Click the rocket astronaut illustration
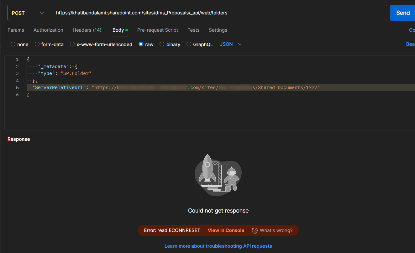The image size is (415, 253). tap(218, 175)
